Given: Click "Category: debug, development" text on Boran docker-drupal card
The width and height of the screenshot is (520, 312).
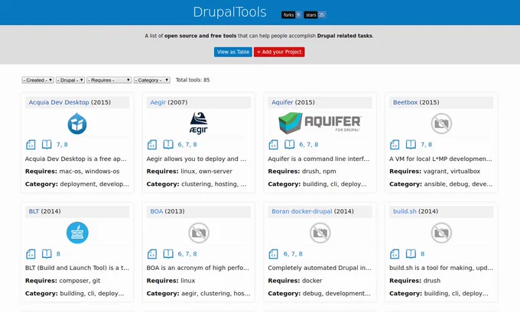Looking at the screenshot, I should tap(320, 294).
